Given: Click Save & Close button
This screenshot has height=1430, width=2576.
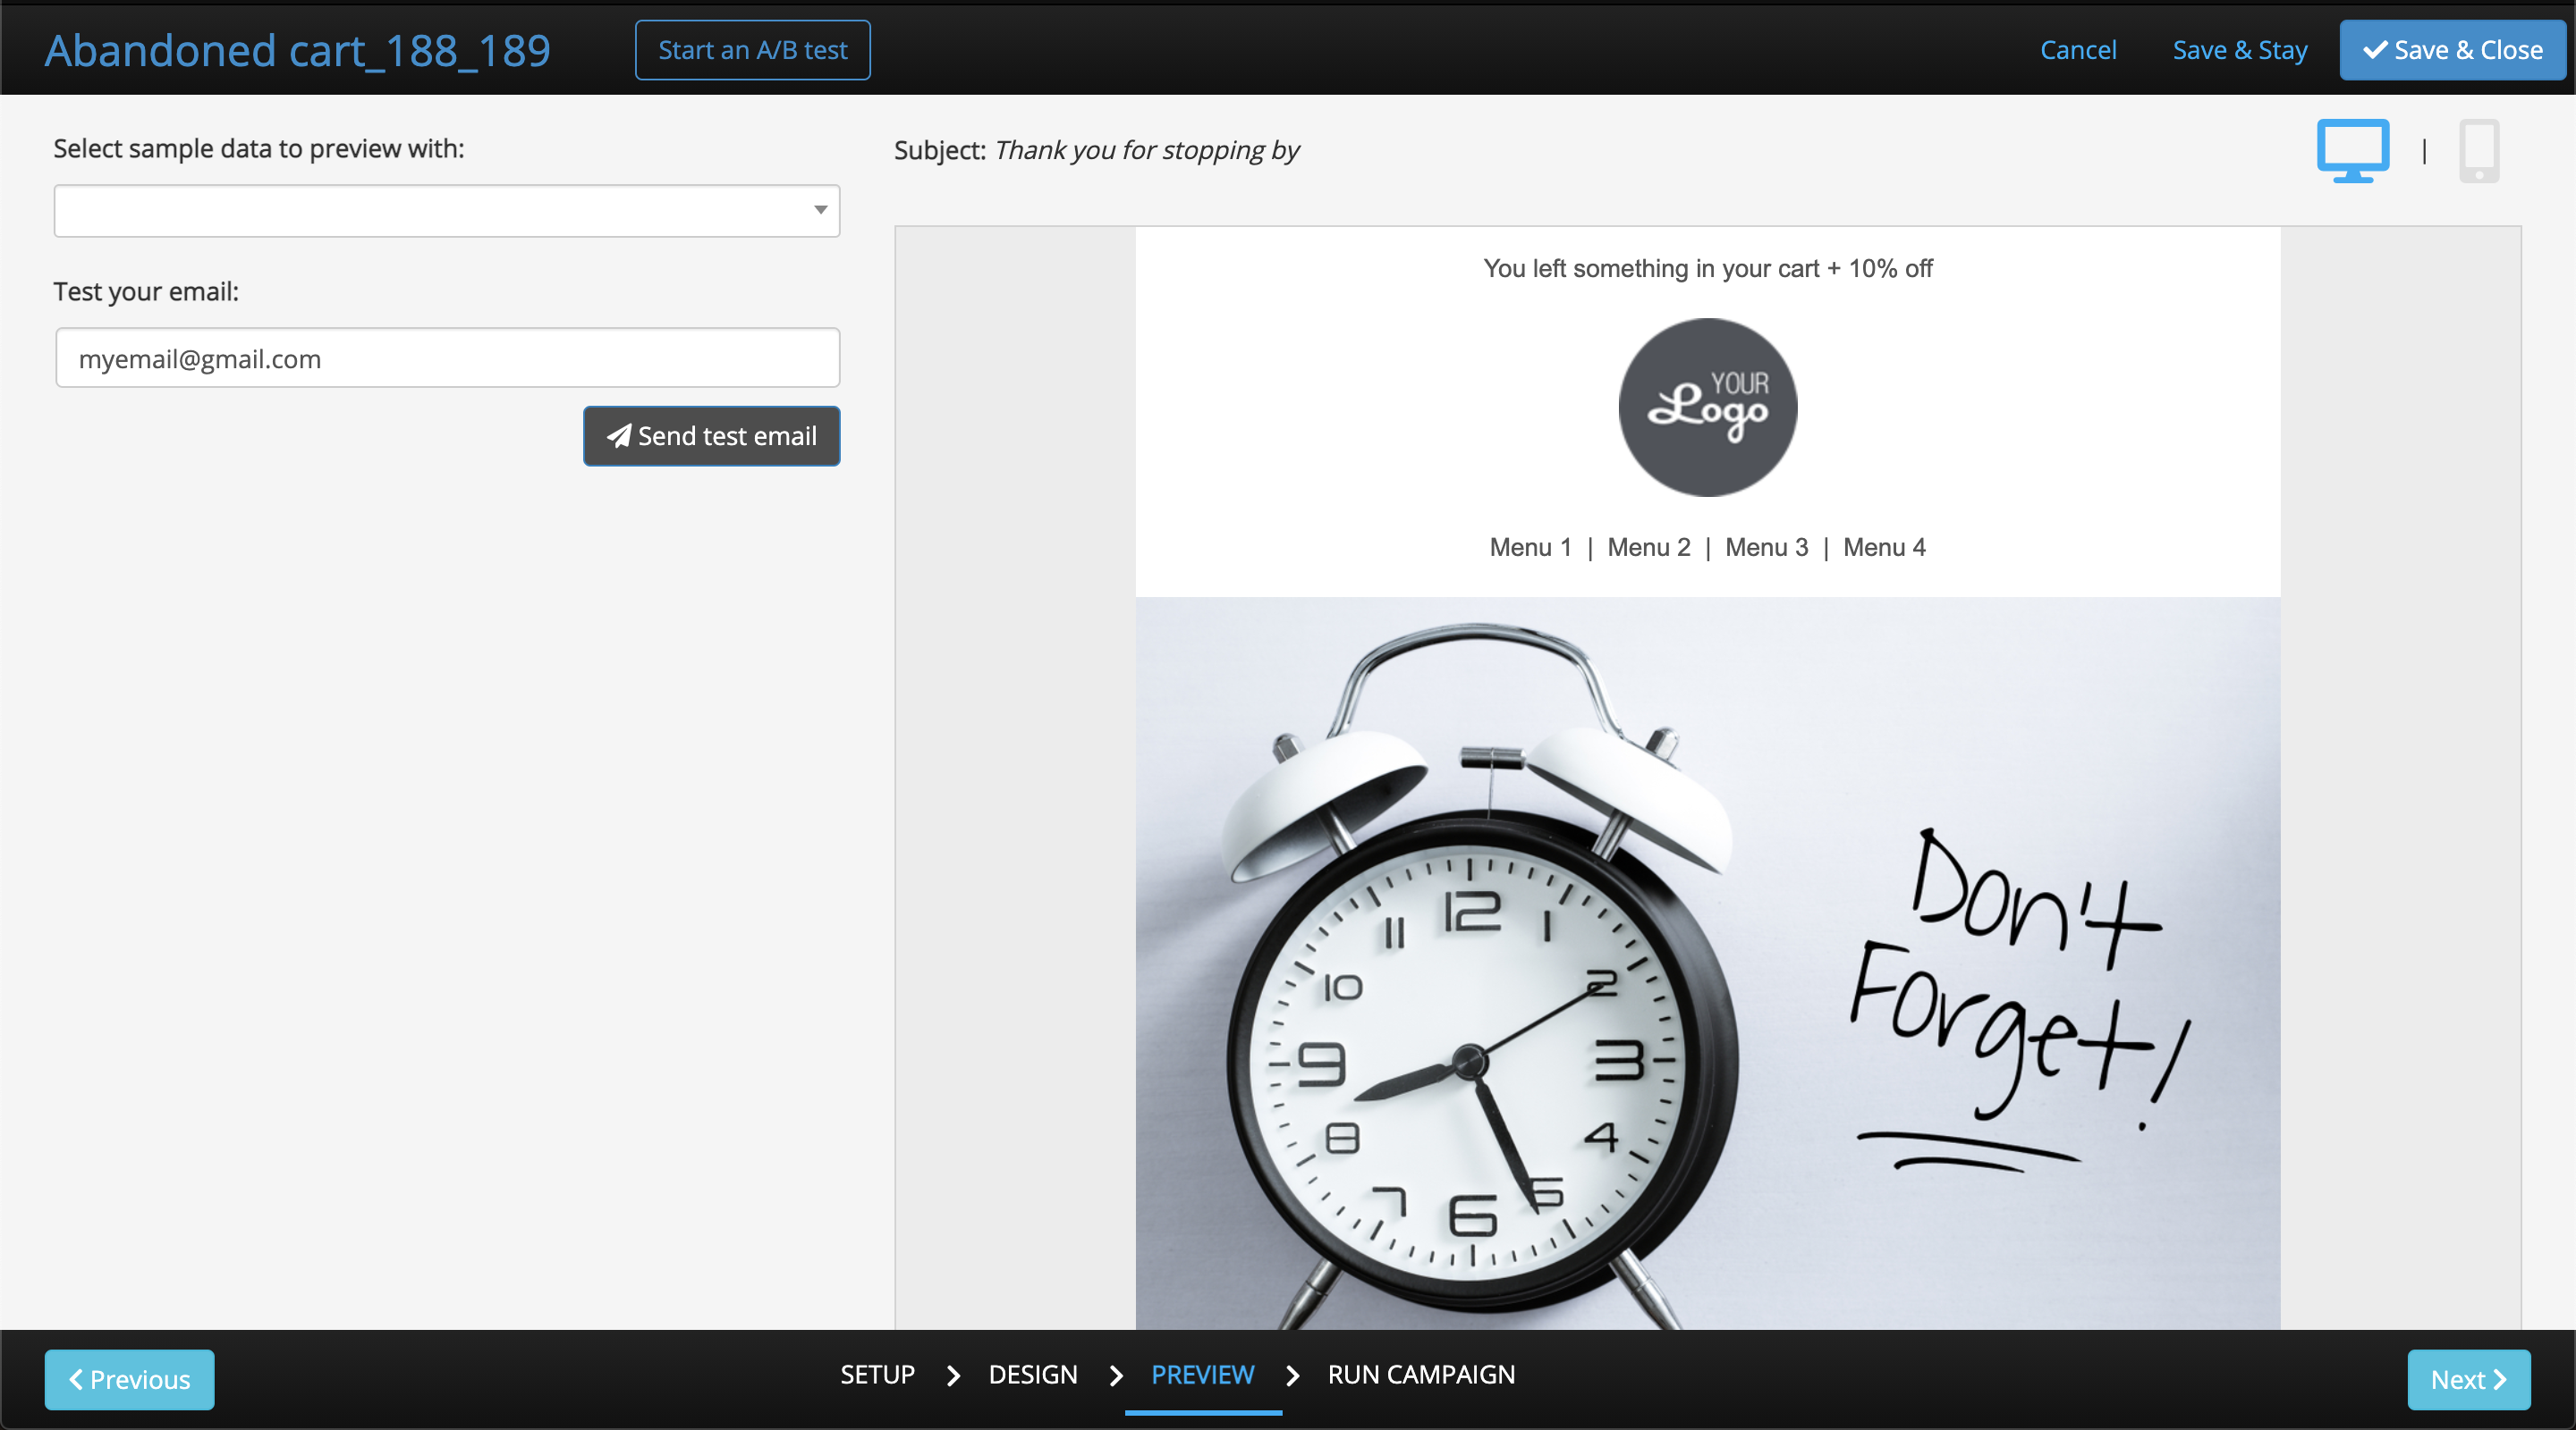Looking at the screenshot, I should [x=2452, y=50].
